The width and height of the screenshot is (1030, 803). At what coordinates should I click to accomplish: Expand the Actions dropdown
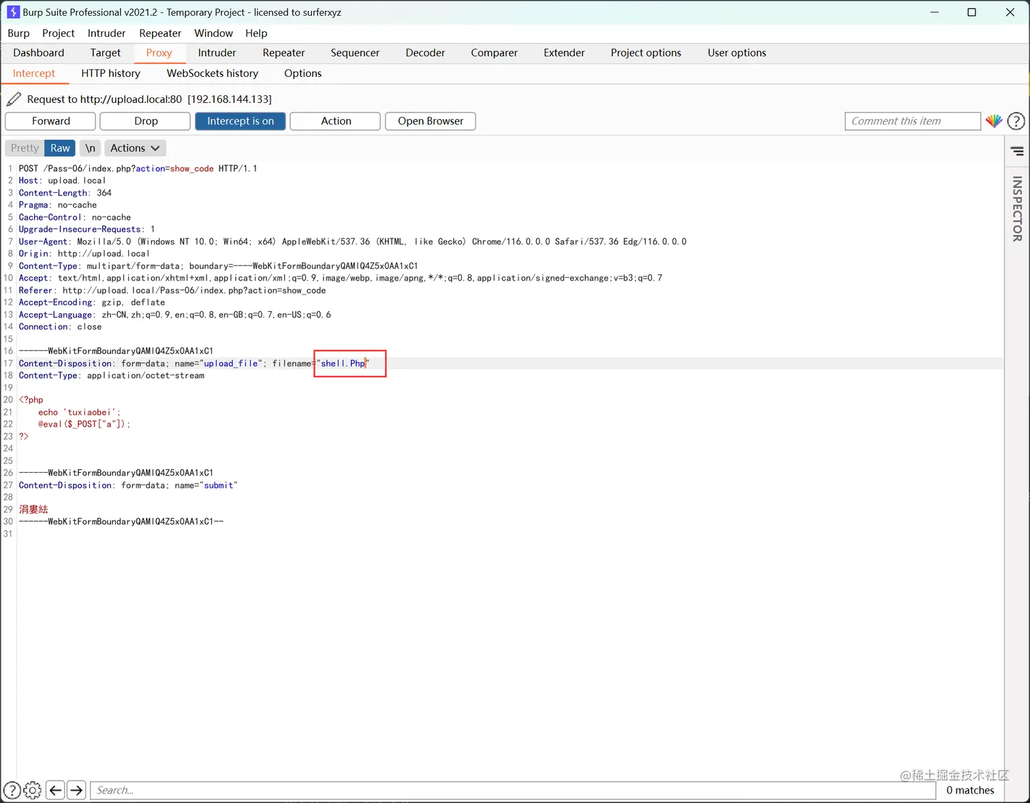click(135, 148)
